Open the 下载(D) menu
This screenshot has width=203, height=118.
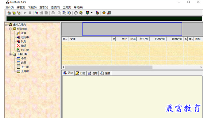click(x=32, y=7)
